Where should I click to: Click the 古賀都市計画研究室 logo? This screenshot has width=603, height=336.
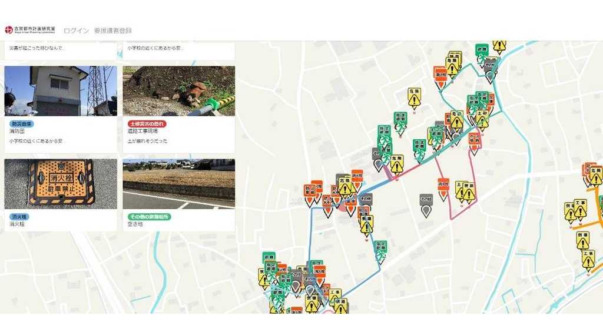[x=30, y=30]
